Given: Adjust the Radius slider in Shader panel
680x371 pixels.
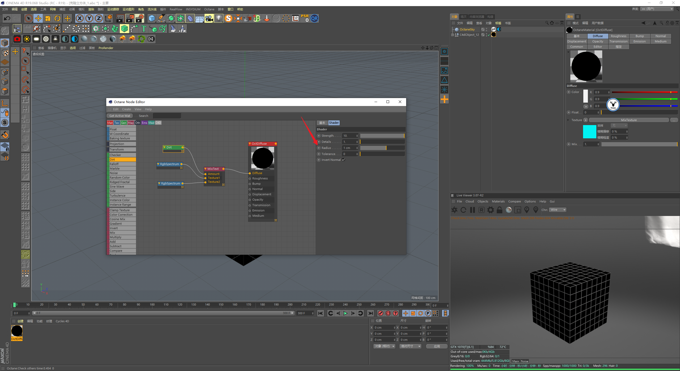Looking at the screenshot, I should click(x=382, y=148).
